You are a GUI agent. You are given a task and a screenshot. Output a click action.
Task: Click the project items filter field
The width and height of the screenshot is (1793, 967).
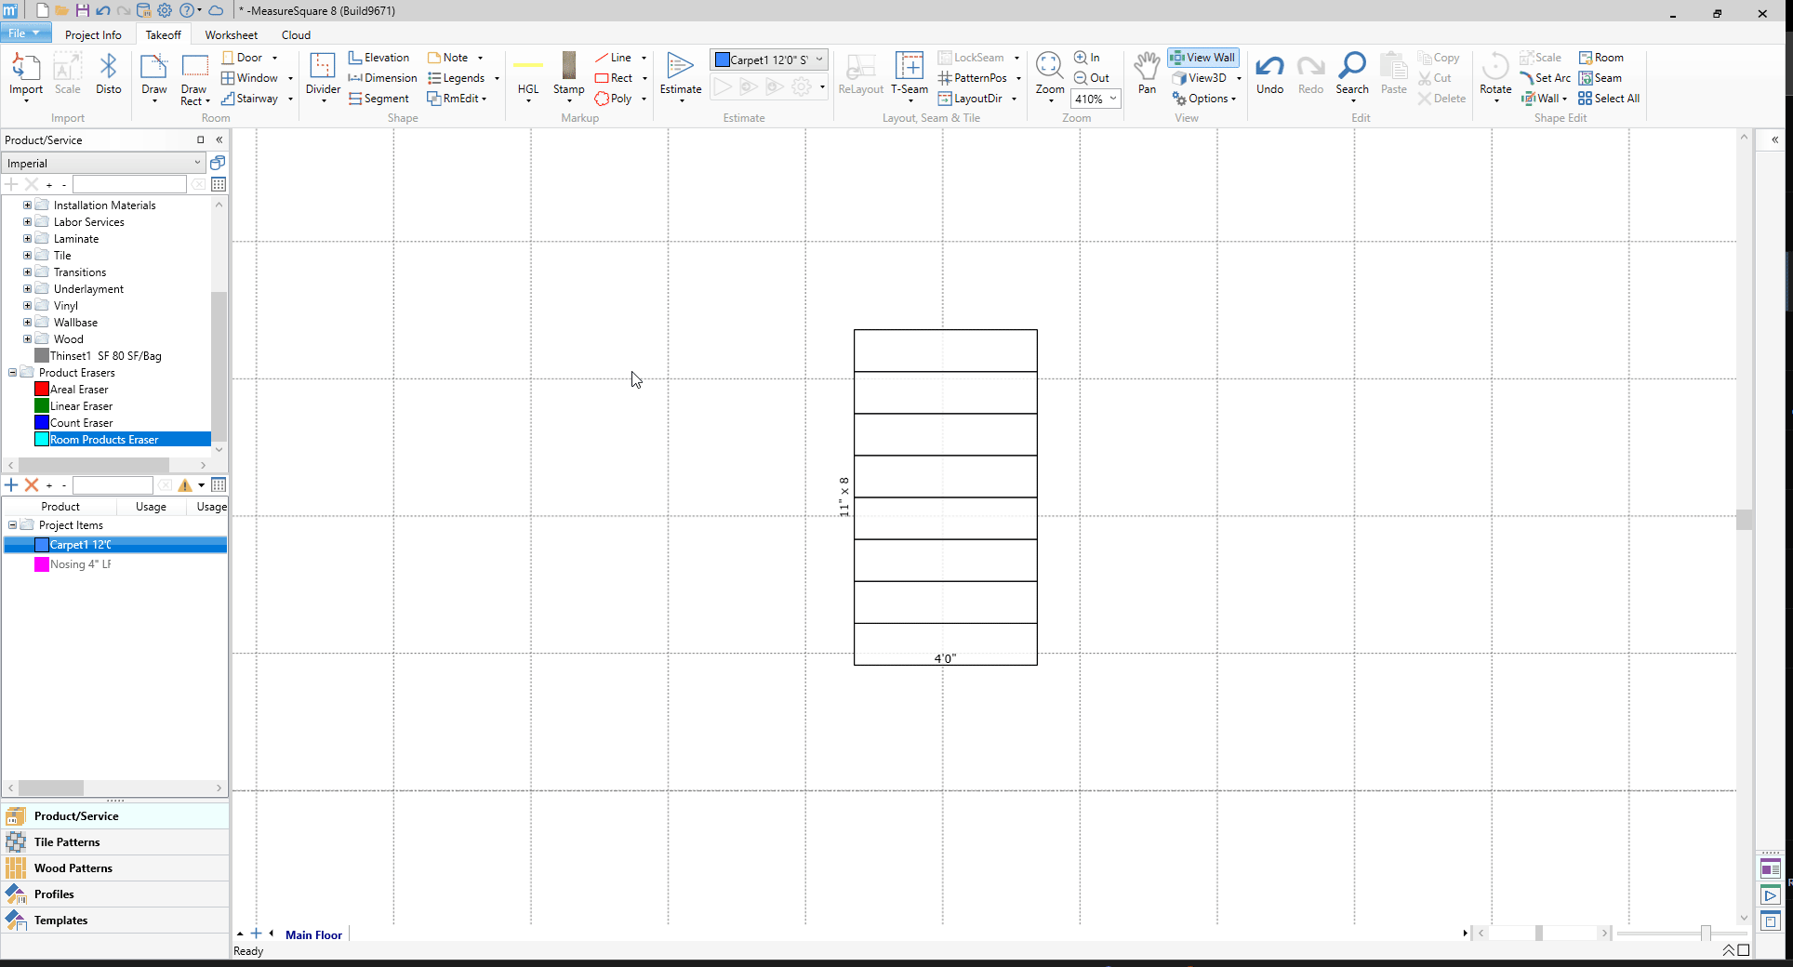113,485
